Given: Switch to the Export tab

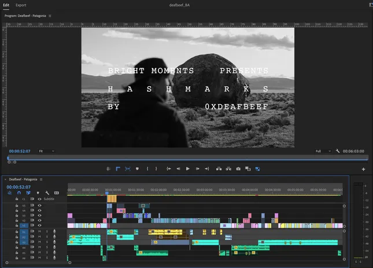Looking at the screenshot, I should 21,5.
